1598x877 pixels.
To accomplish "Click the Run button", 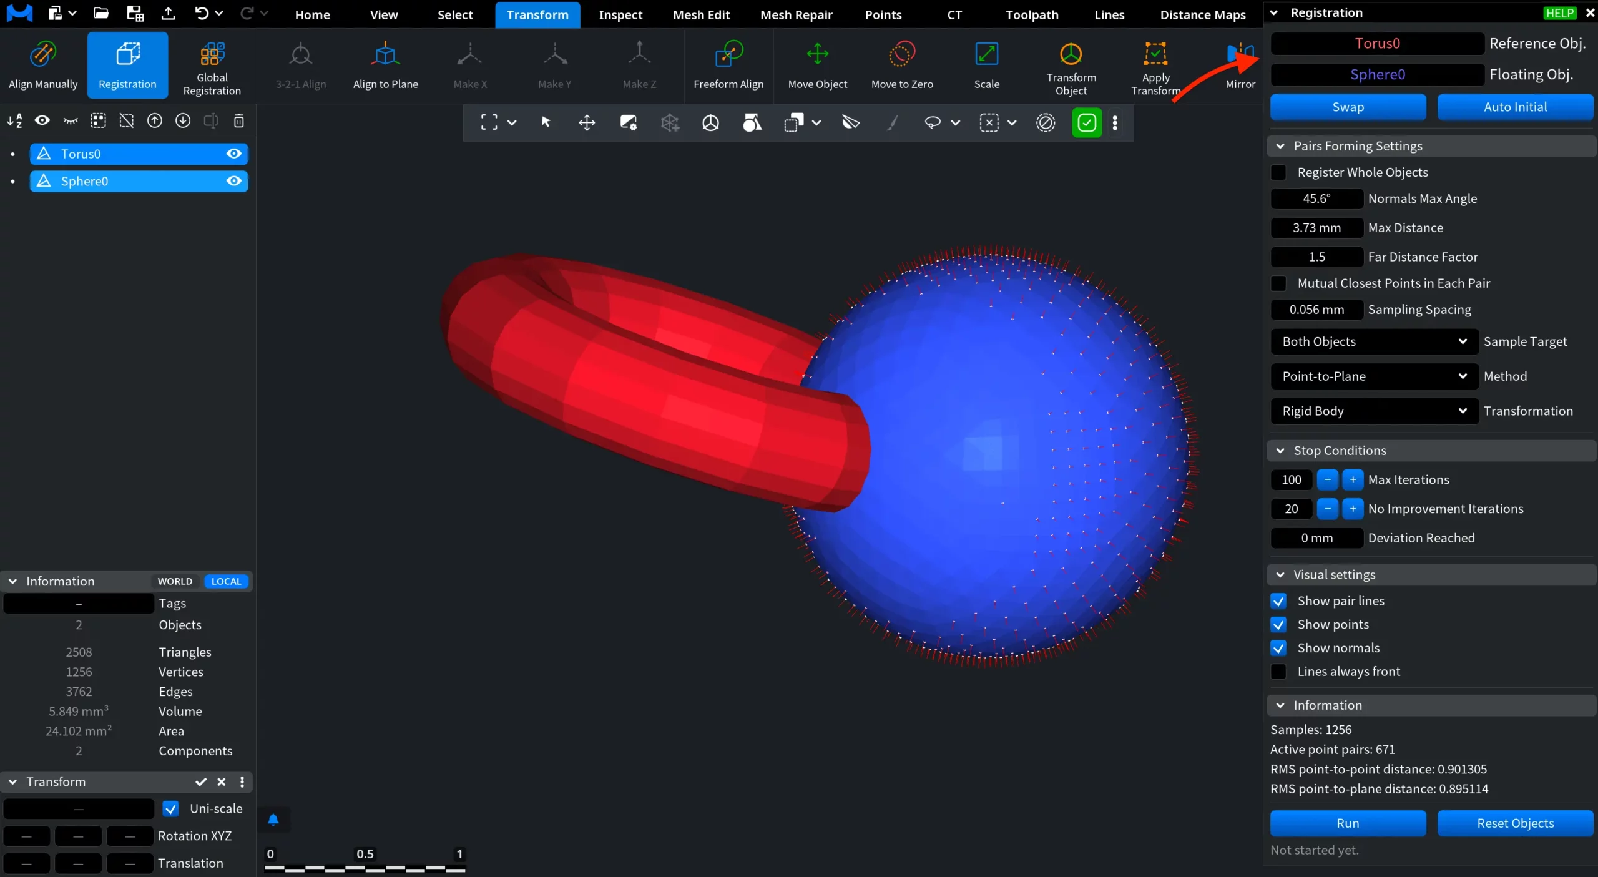I will [x=1348, y=823].
